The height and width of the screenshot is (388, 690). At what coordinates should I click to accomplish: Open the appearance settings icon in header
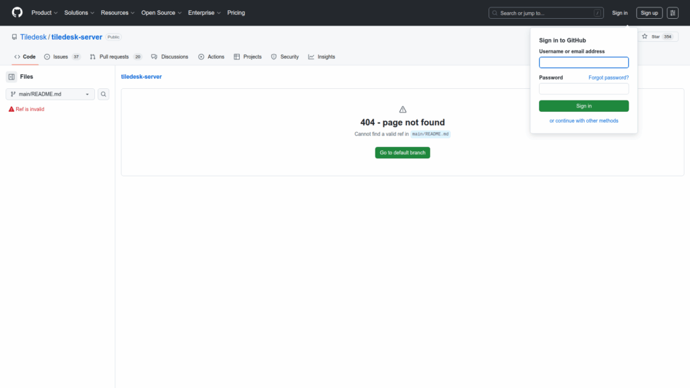672,13
